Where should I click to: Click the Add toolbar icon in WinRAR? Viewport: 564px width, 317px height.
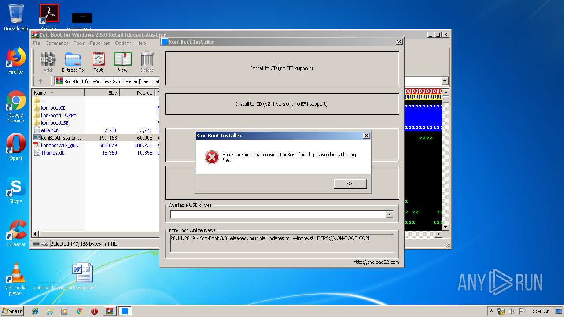[x=48, y=62]
